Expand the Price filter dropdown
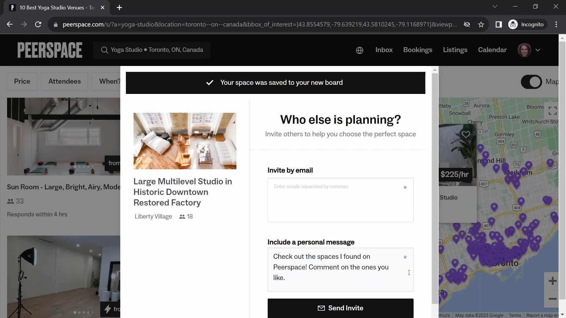The height and width of the screenshot is (318, 566). point(22,82)
